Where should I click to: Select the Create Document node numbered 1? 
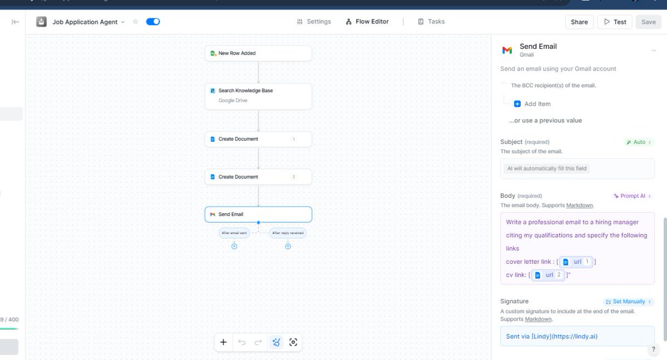click(258, 139)
